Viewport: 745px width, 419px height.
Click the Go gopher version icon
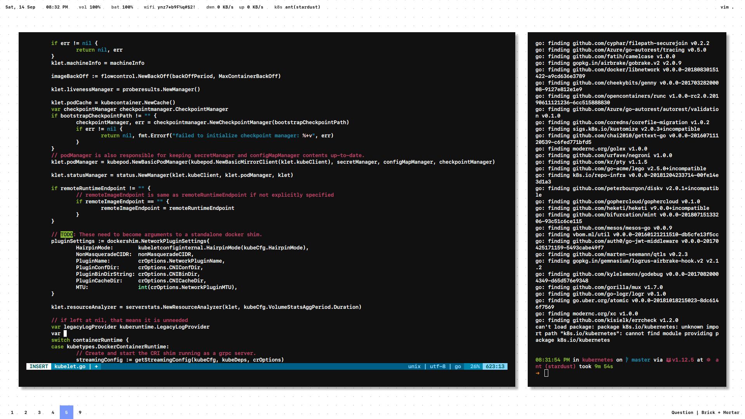[669, 360]
